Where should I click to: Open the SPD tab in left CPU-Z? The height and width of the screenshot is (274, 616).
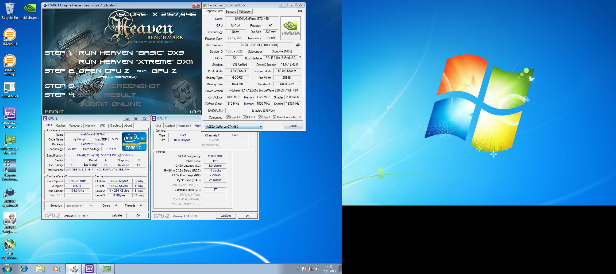tap(103, 125)
